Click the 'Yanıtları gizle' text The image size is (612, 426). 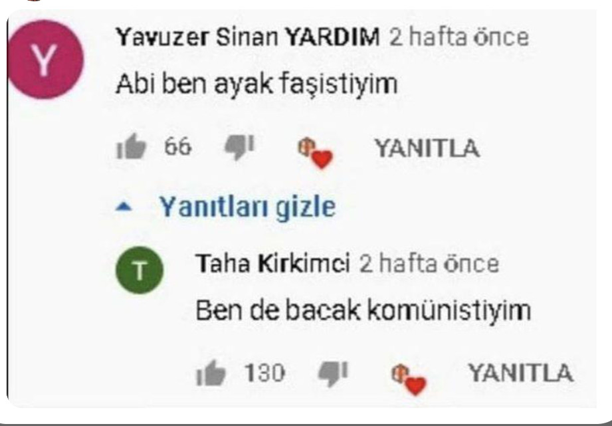coord(247,207)
